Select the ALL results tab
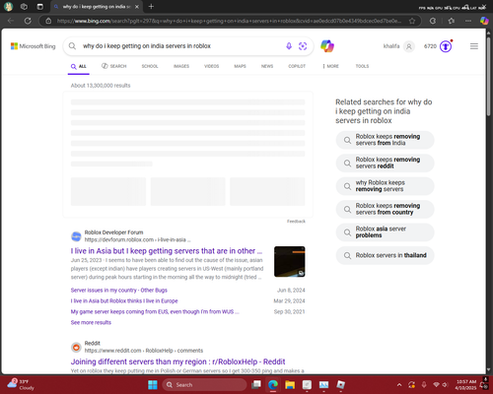This screenshot has width=493, height=394. click(79, 66)
